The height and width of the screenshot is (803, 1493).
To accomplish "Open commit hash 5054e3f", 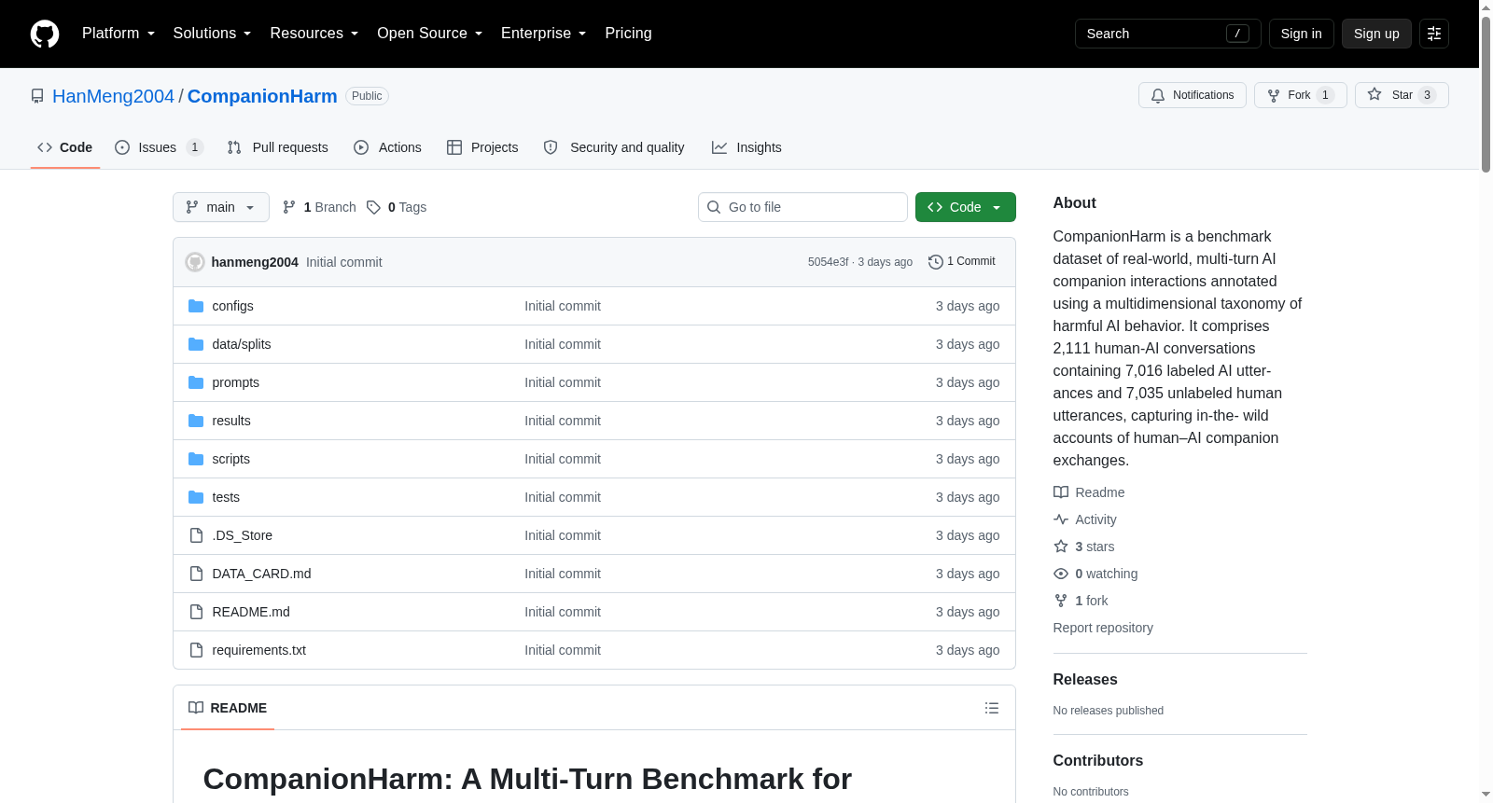I will 829,262.
